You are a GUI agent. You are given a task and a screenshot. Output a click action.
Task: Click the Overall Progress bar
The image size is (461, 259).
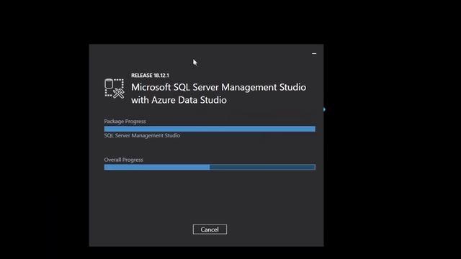tap(210, 167)
